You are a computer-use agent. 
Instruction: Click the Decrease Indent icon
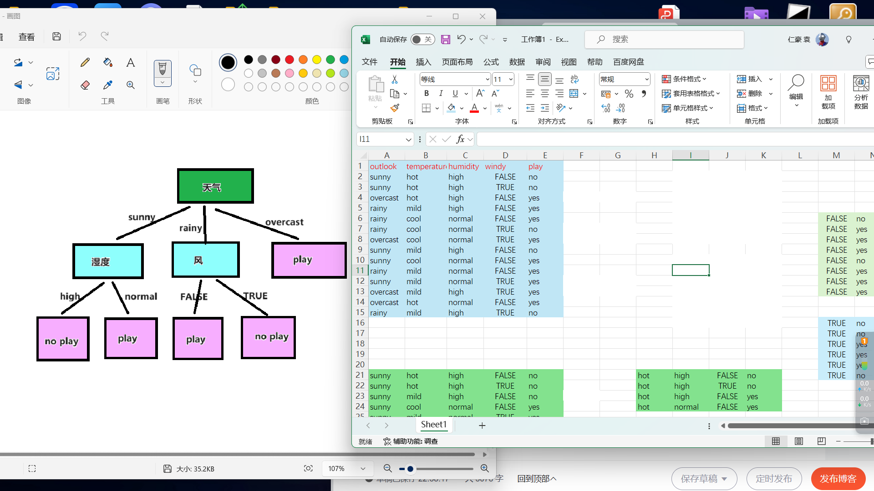(530, 108)
